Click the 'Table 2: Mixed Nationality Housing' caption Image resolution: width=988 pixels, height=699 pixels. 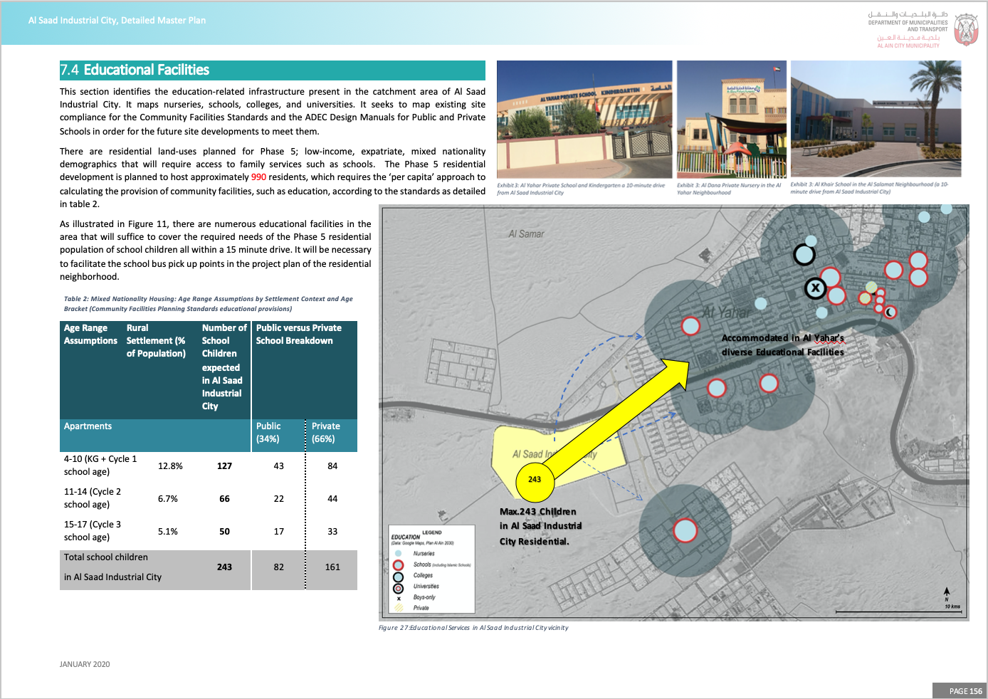208,304
